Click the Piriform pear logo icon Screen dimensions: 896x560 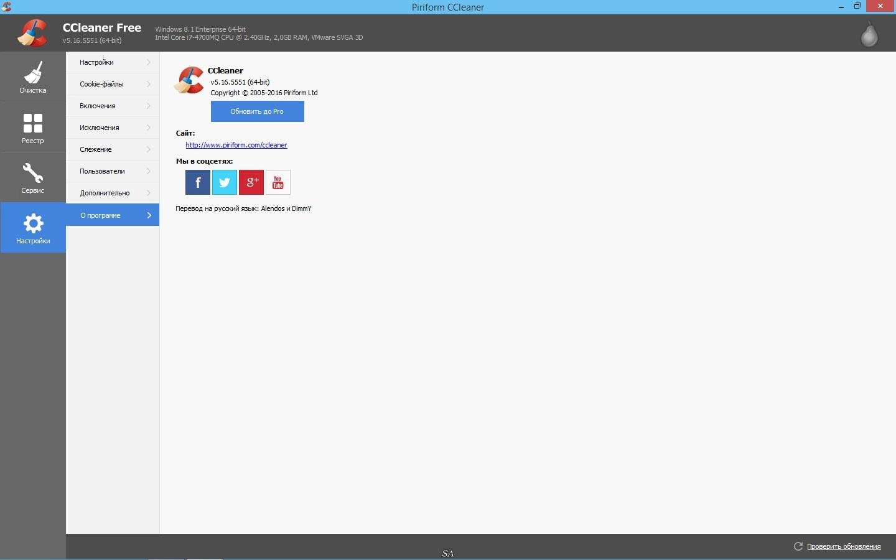869,34
